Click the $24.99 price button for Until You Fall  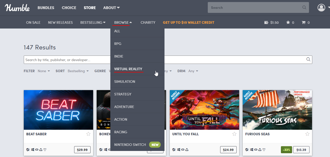[228, 150]
